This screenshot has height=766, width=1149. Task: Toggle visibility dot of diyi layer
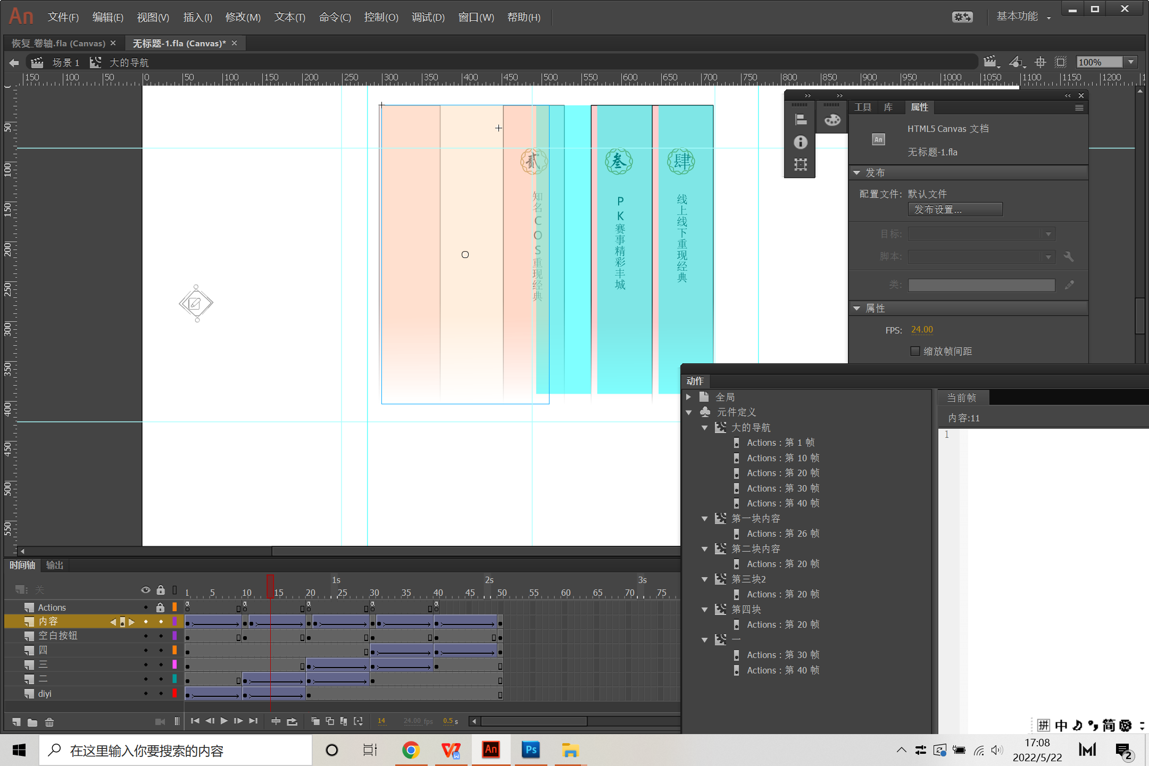[146, 694]
